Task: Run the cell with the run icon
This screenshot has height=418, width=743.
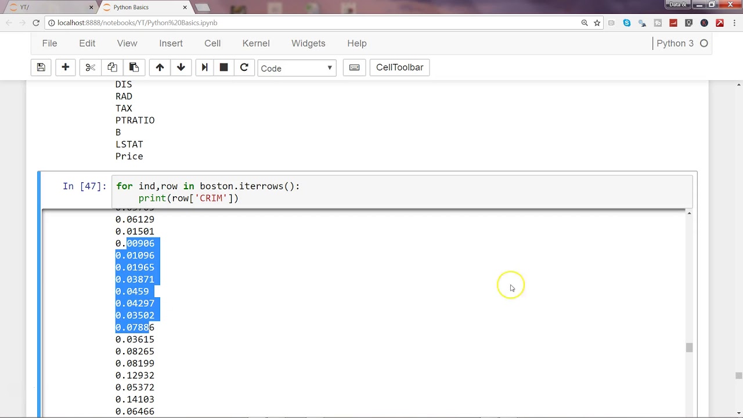Action: 204,67
